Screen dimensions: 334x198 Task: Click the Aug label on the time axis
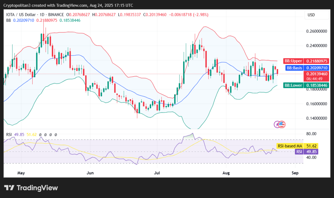[x=226, y=173]
